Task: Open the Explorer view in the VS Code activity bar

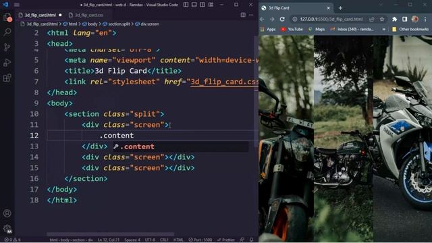Action: [x=7, y=17]
